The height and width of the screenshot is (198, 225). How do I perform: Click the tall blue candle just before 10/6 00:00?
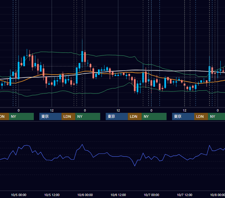pos(82,56)
